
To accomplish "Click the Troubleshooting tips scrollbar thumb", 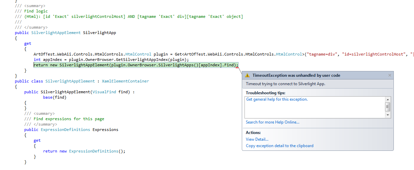I will tap(388, 107).
